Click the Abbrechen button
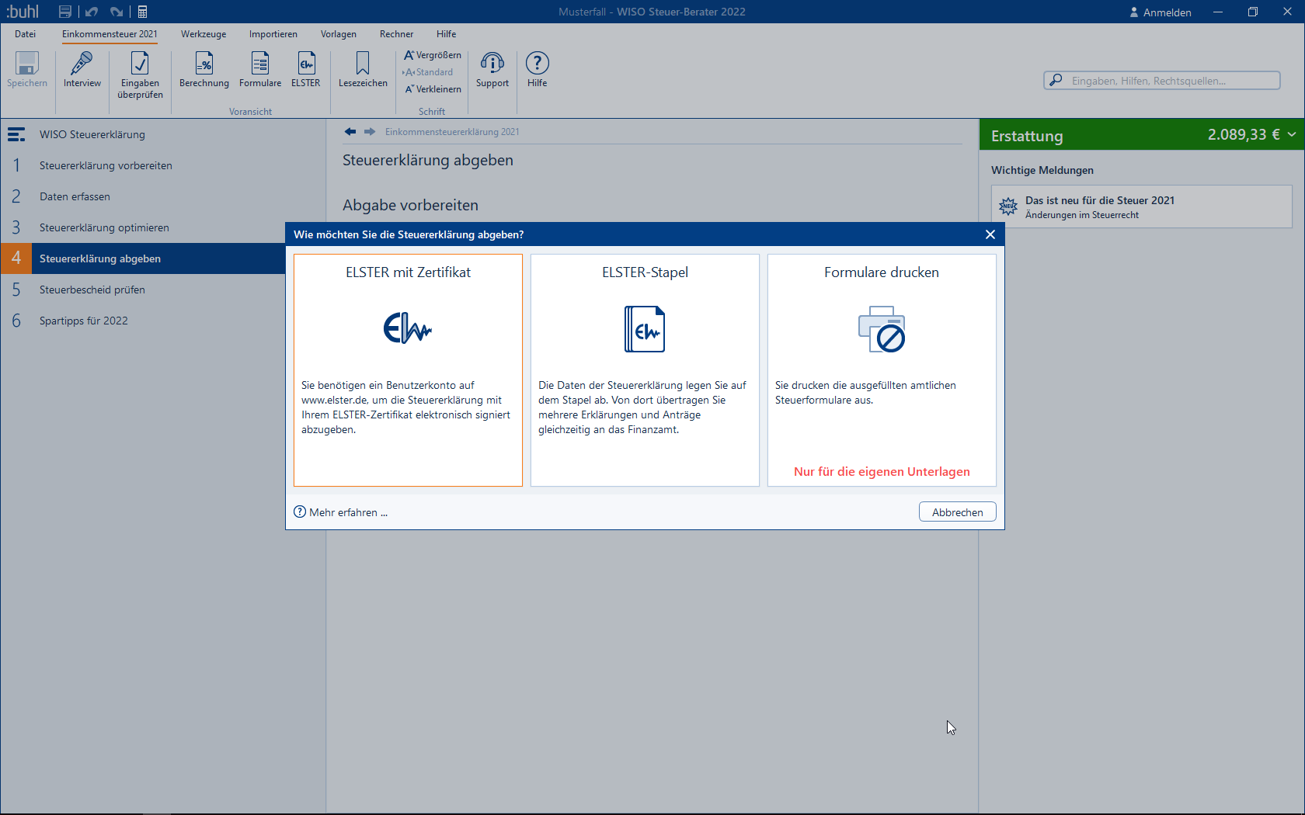This screenshot has height=815, width=1305. [x=957, y=512]
